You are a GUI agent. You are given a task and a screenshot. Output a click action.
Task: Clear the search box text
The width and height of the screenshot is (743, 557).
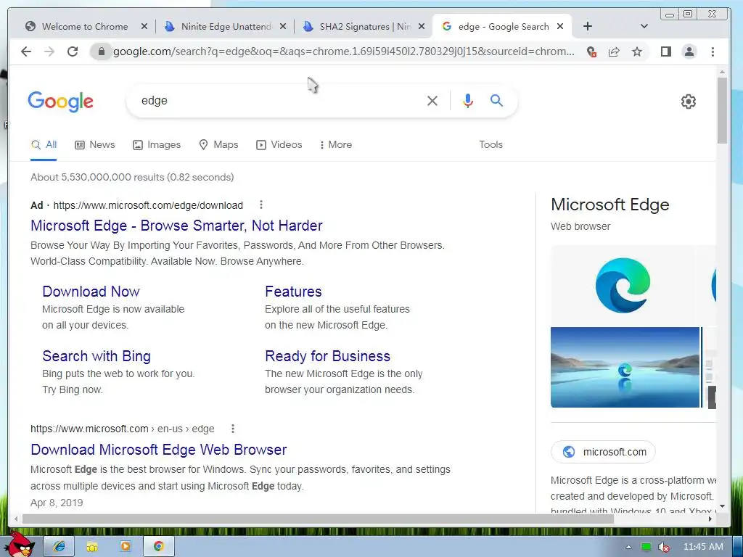432,100
